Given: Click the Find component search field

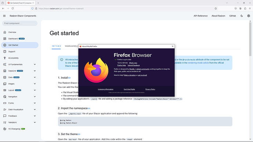Looking at the screenshot, I should 20,23.
